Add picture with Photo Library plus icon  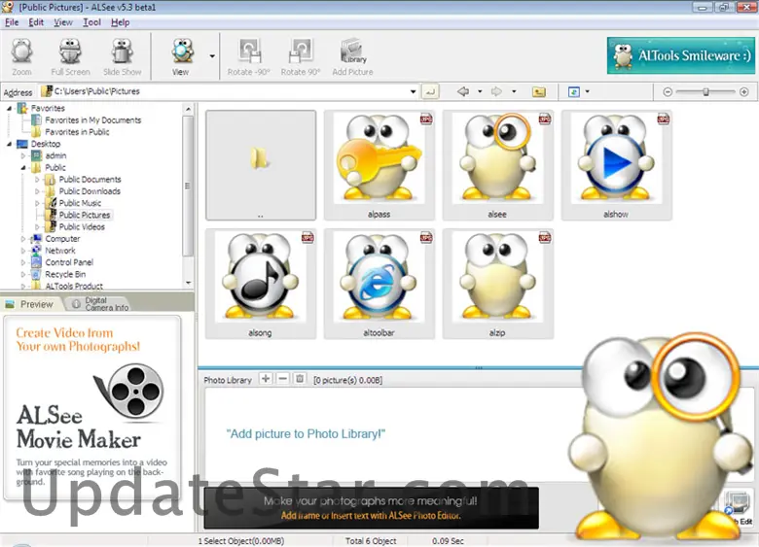pyautogui.click(x=266, y=379)
